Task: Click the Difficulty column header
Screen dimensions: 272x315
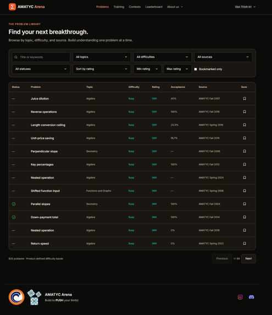Action: pos(134,87)
